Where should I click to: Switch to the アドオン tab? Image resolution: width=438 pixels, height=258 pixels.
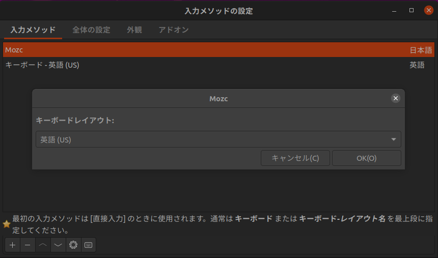(x=174, y=30)
